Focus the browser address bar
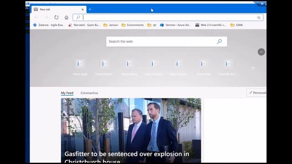This screenshot has height=164, width=292. 167,17
